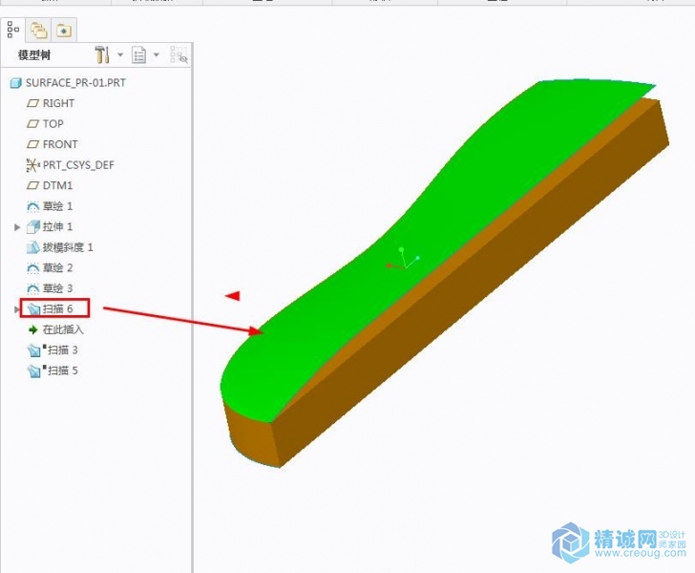Click the 草绘 2 sketch icon
Viewport: 695px width, 573px height.
click(x=32, y=267)
